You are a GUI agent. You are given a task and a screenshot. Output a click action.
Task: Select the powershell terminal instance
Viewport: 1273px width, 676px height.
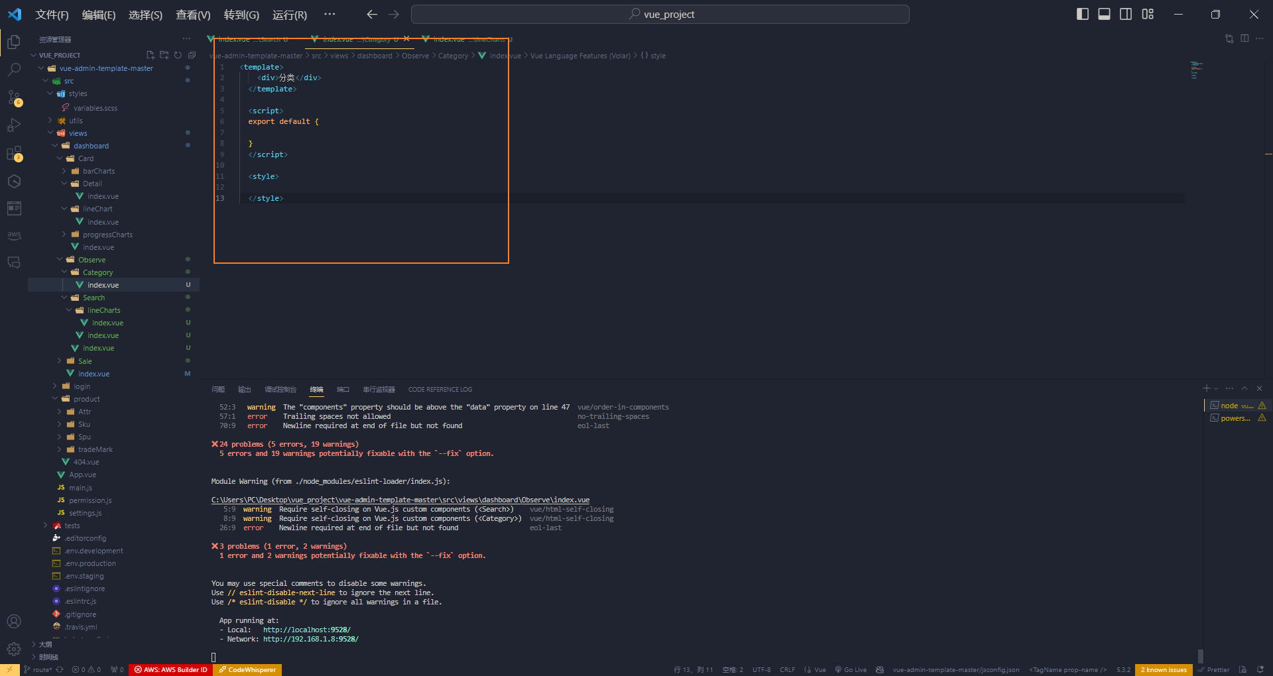(1237, 418)
